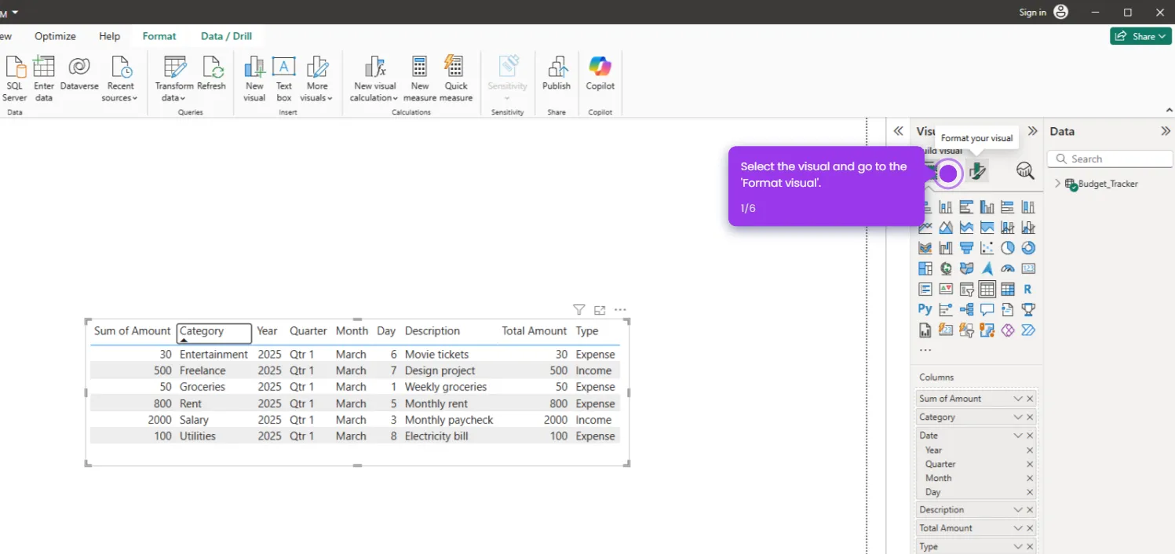Image resolution: width=1175 pixels, height=554 pixels.
Task: Select the matrix visual
Action: pyautogui.click(x=1007, y=289)
